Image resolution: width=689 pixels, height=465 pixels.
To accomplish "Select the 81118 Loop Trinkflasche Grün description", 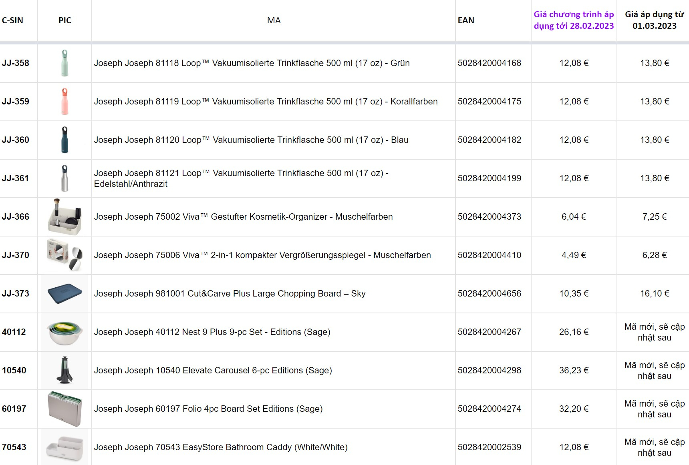I will [x=252, y=63].
